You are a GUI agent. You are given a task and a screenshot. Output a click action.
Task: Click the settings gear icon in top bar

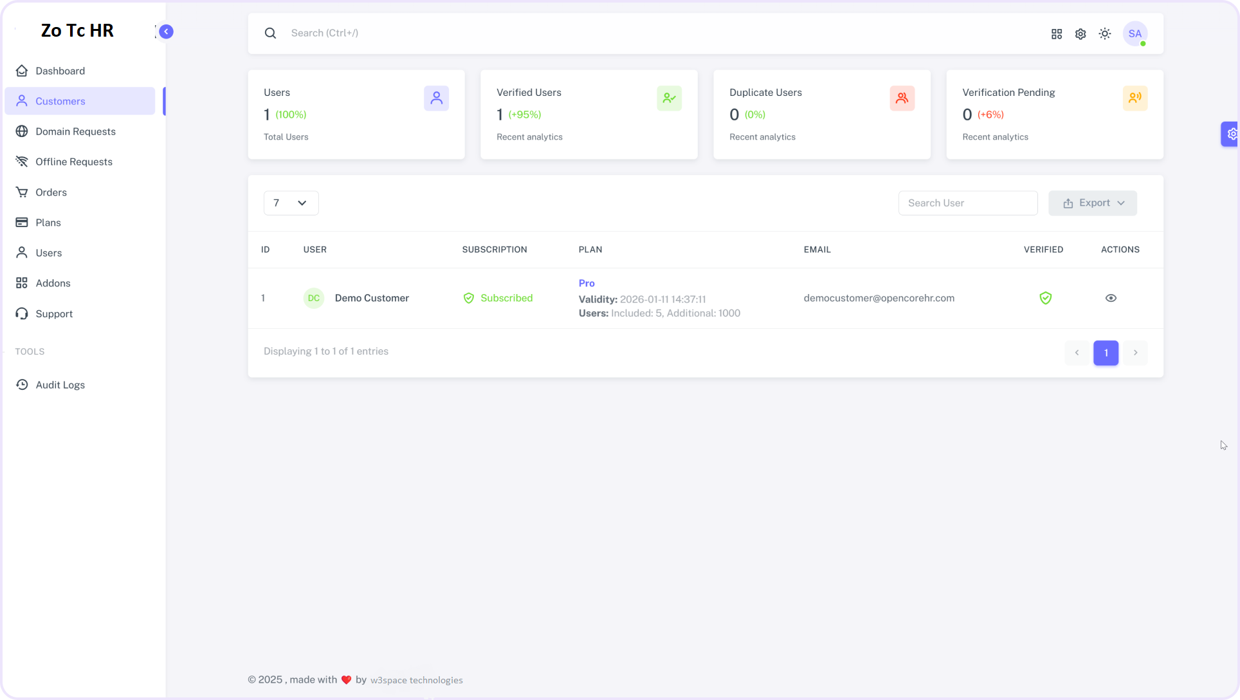[x=1080, y=34]
